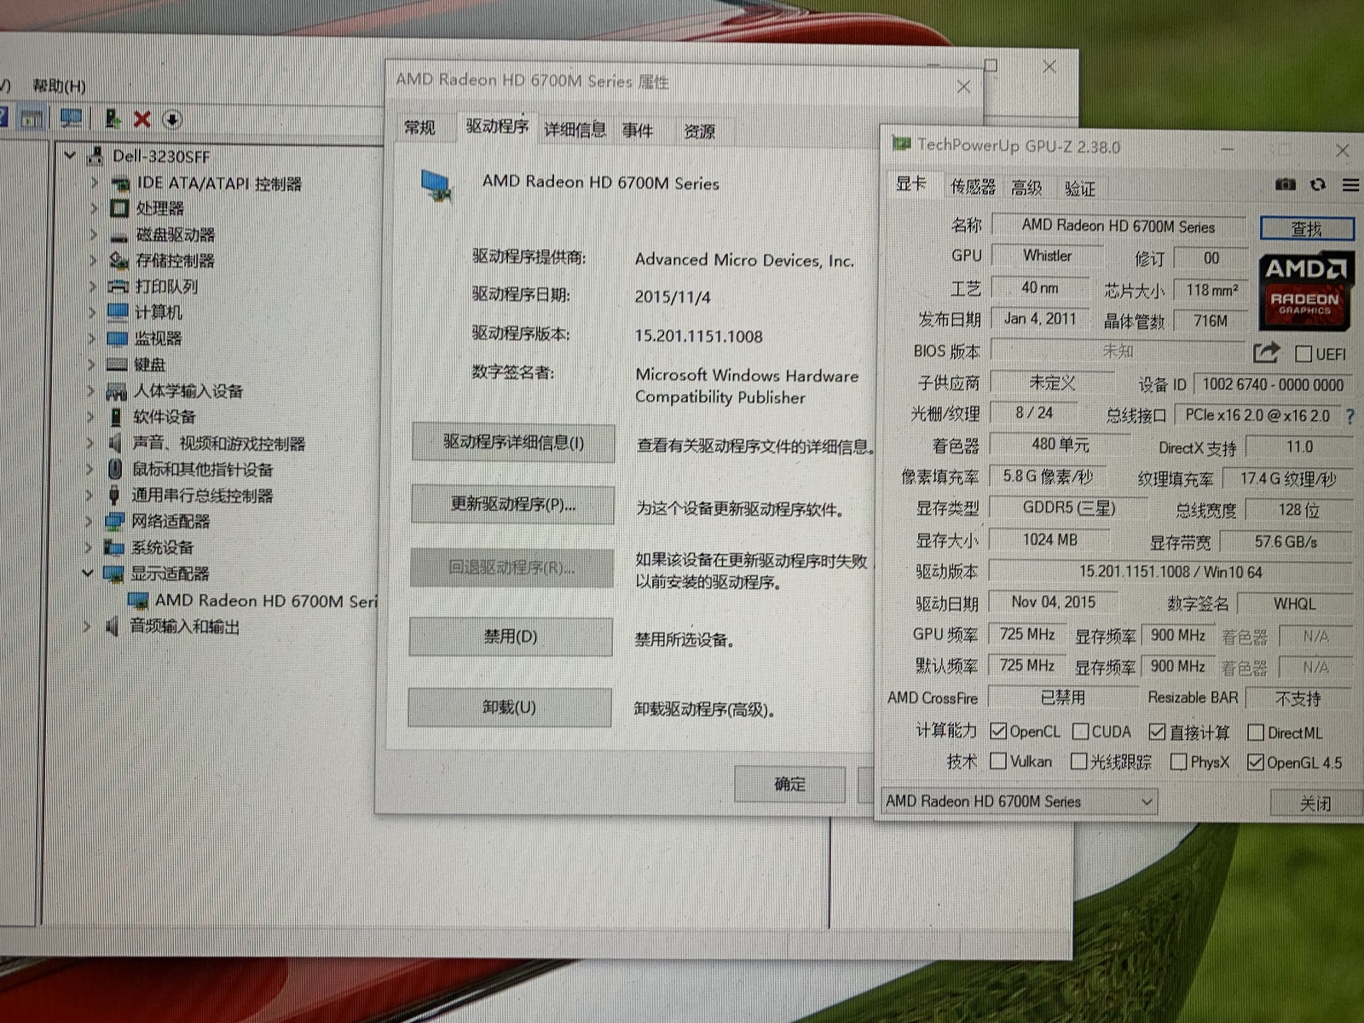Click GPU-Z screenshot camera icon
The image size is (1364, 1023).
tap(1285, 184)
